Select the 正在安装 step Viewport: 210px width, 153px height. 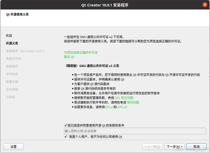pos(12,89)
